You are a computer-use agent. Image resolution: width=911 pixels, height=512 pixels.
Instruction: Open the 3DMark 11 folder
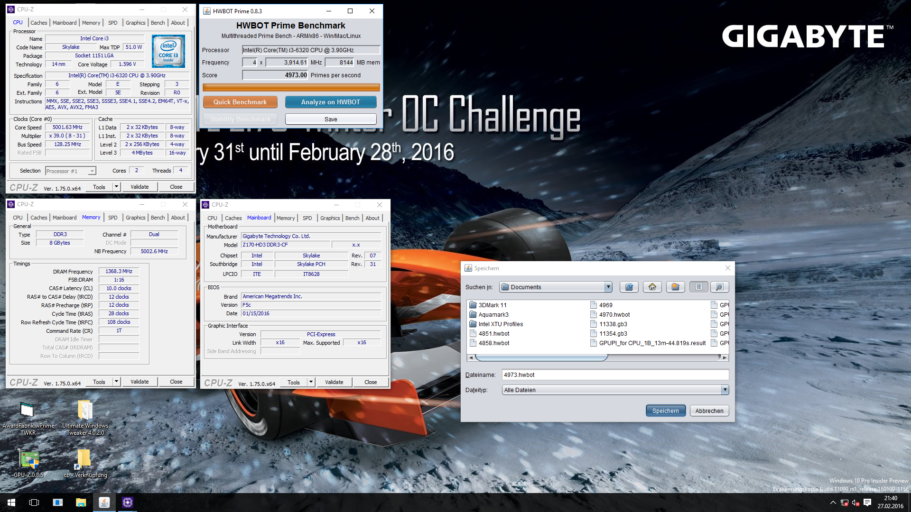click(x=488, y=305)
